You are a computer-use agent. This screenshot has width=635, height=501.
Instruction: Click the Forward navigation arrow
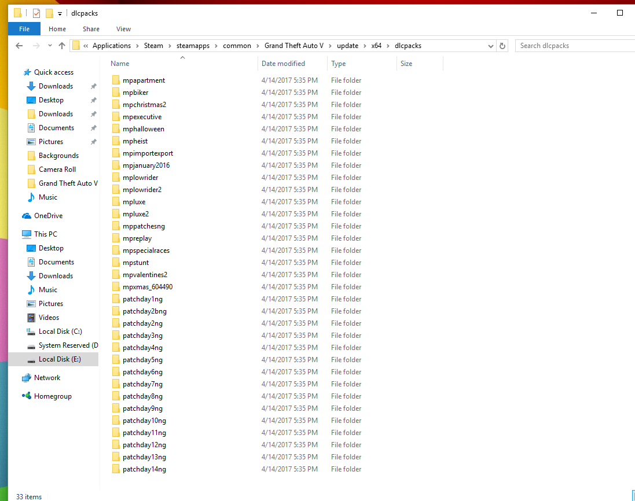36,46
